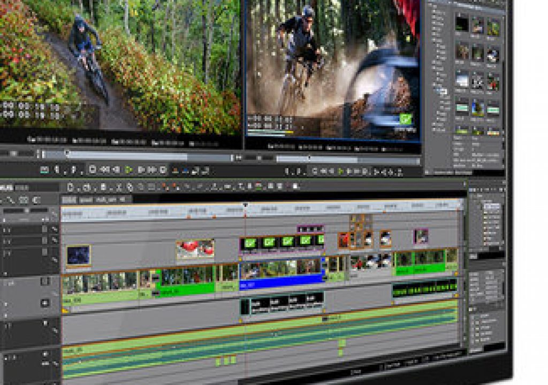Select the blue sky thumbnail in bin
548x385 pixels.
[x=477, y=107]
